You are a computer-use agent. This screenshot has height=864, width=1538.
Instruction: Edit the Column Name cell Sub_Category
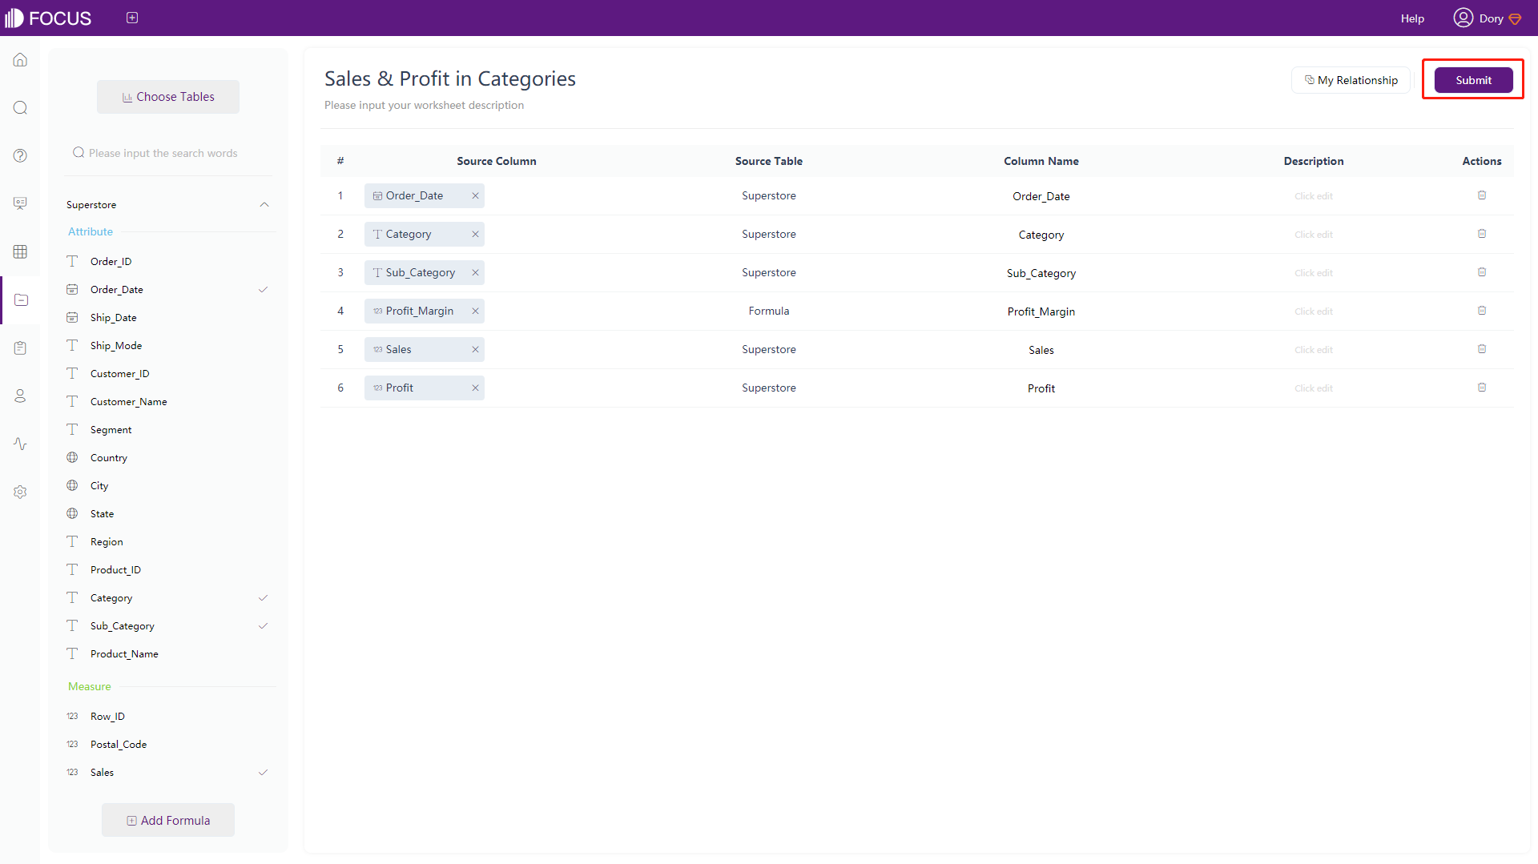point(1041,273)
